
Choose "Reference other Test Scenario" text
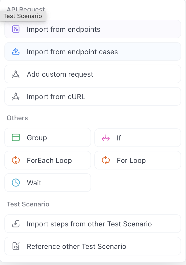76,246
